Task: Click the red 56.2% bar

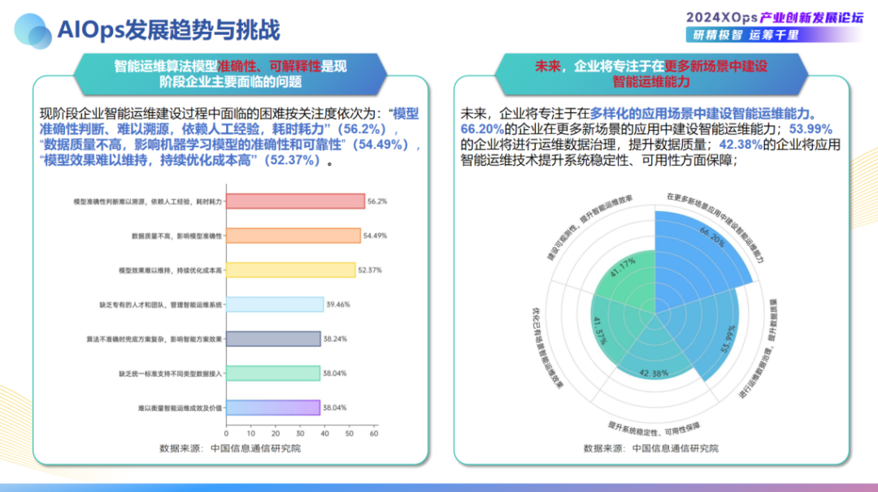Action: point(296,201)
